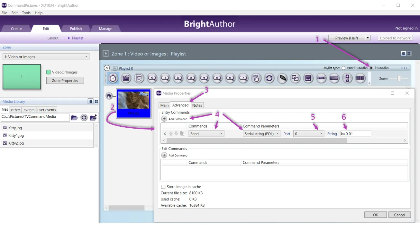Toggle Store image in cache checkbox
Image resolution: width=420 pixels, height=230 pixels.
point(163,187)
